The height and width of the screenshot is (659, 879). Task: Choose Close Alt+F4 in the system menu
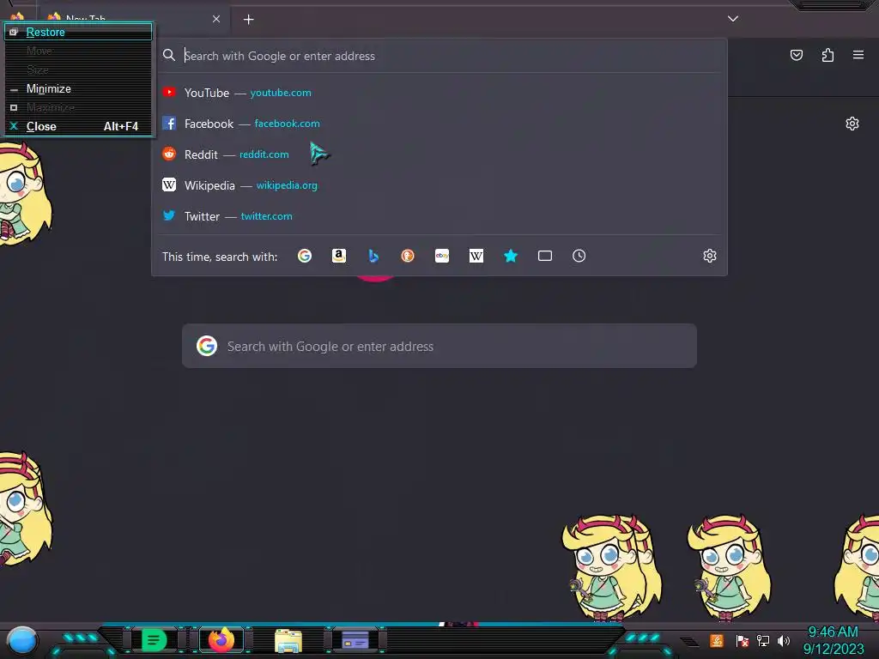point(78,126)
